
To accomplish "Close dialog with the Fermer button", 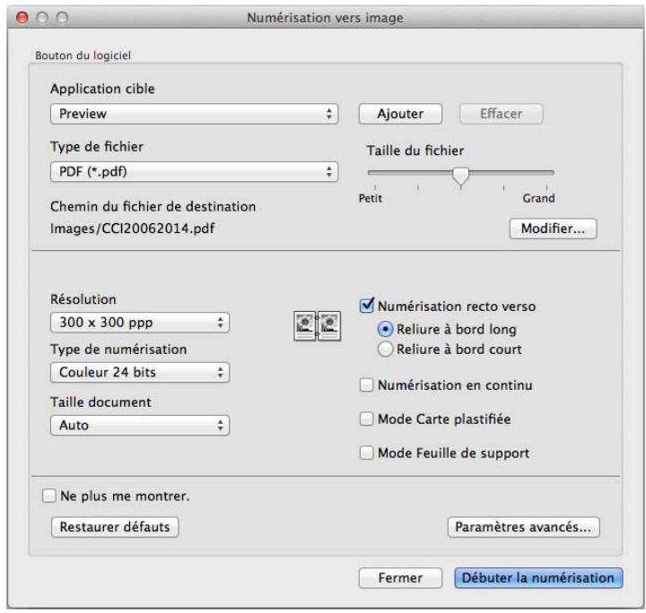I will point(400,578).
